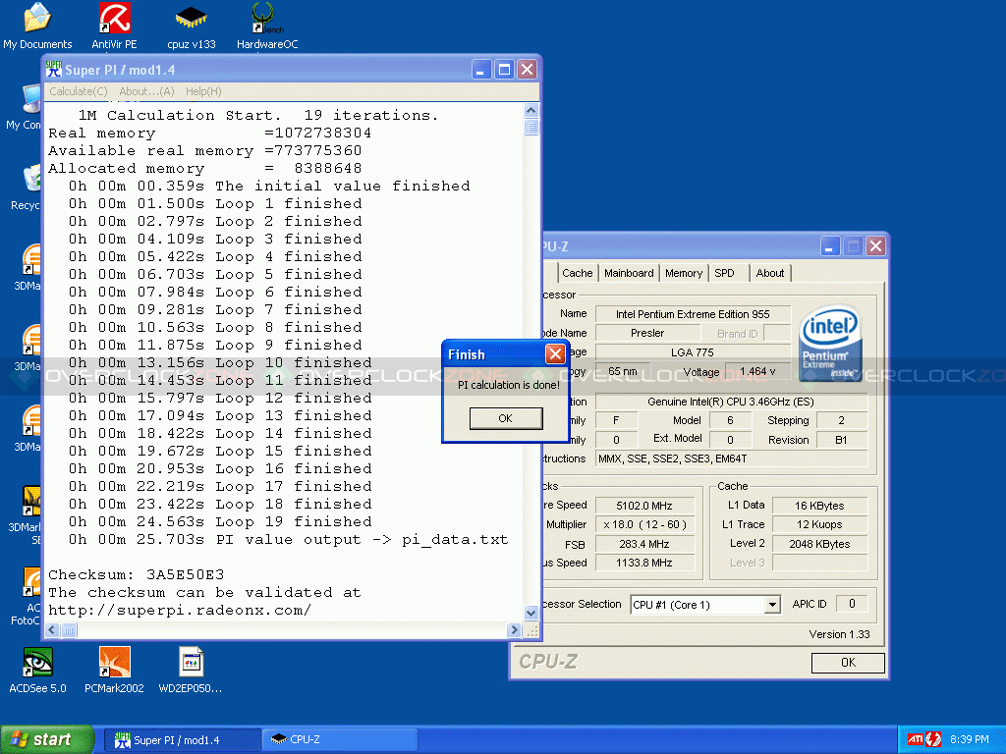
Task: Open the My Documents desktop icon
Action: (37, 26)
